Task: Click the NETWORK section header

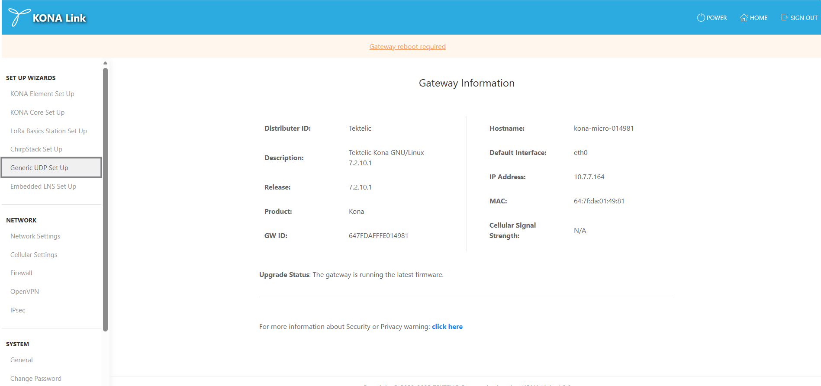Action: point(21,220)
